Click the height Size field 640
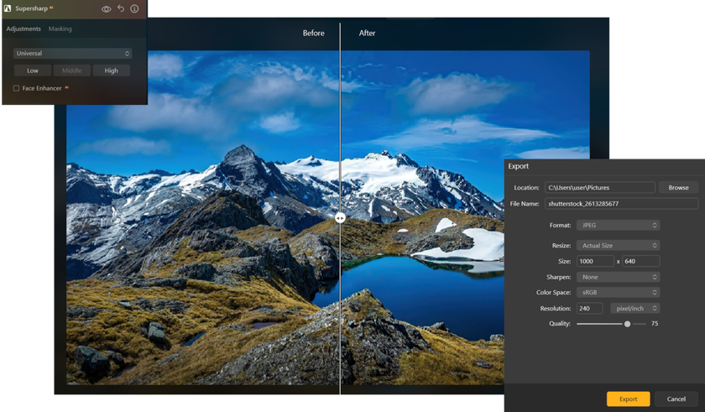 tap(640, 261)
